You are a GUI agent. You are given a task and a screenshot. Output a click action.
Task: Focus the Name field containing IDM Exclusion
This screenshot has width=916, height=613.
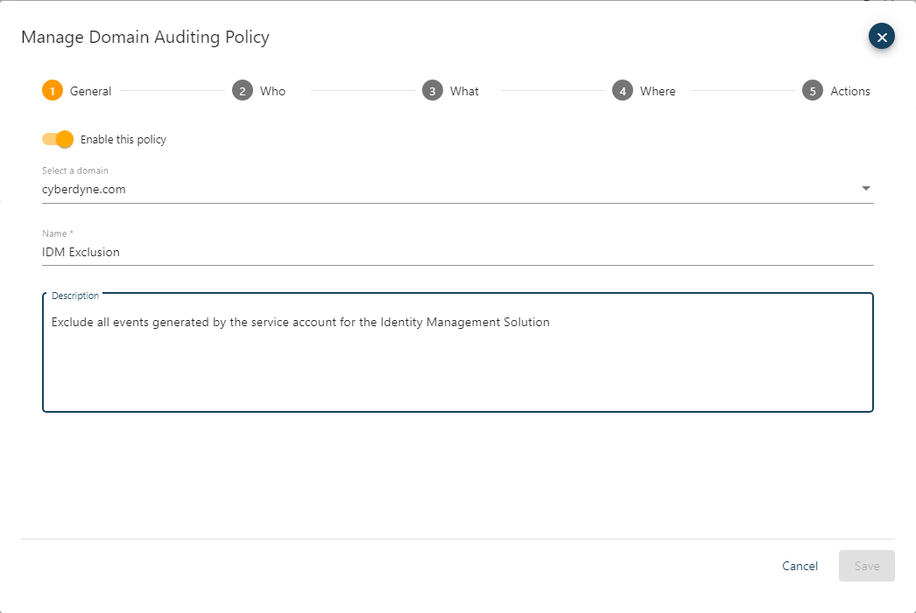click(x=438, y=252)
